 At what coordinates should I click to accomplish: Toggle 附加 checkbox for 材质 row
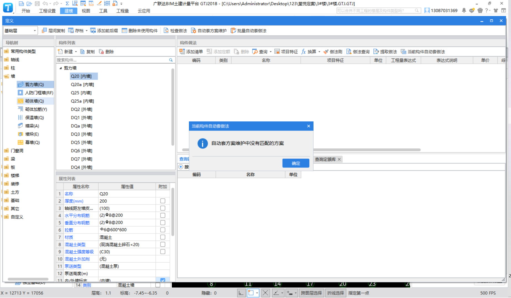[x=163, y=237]
